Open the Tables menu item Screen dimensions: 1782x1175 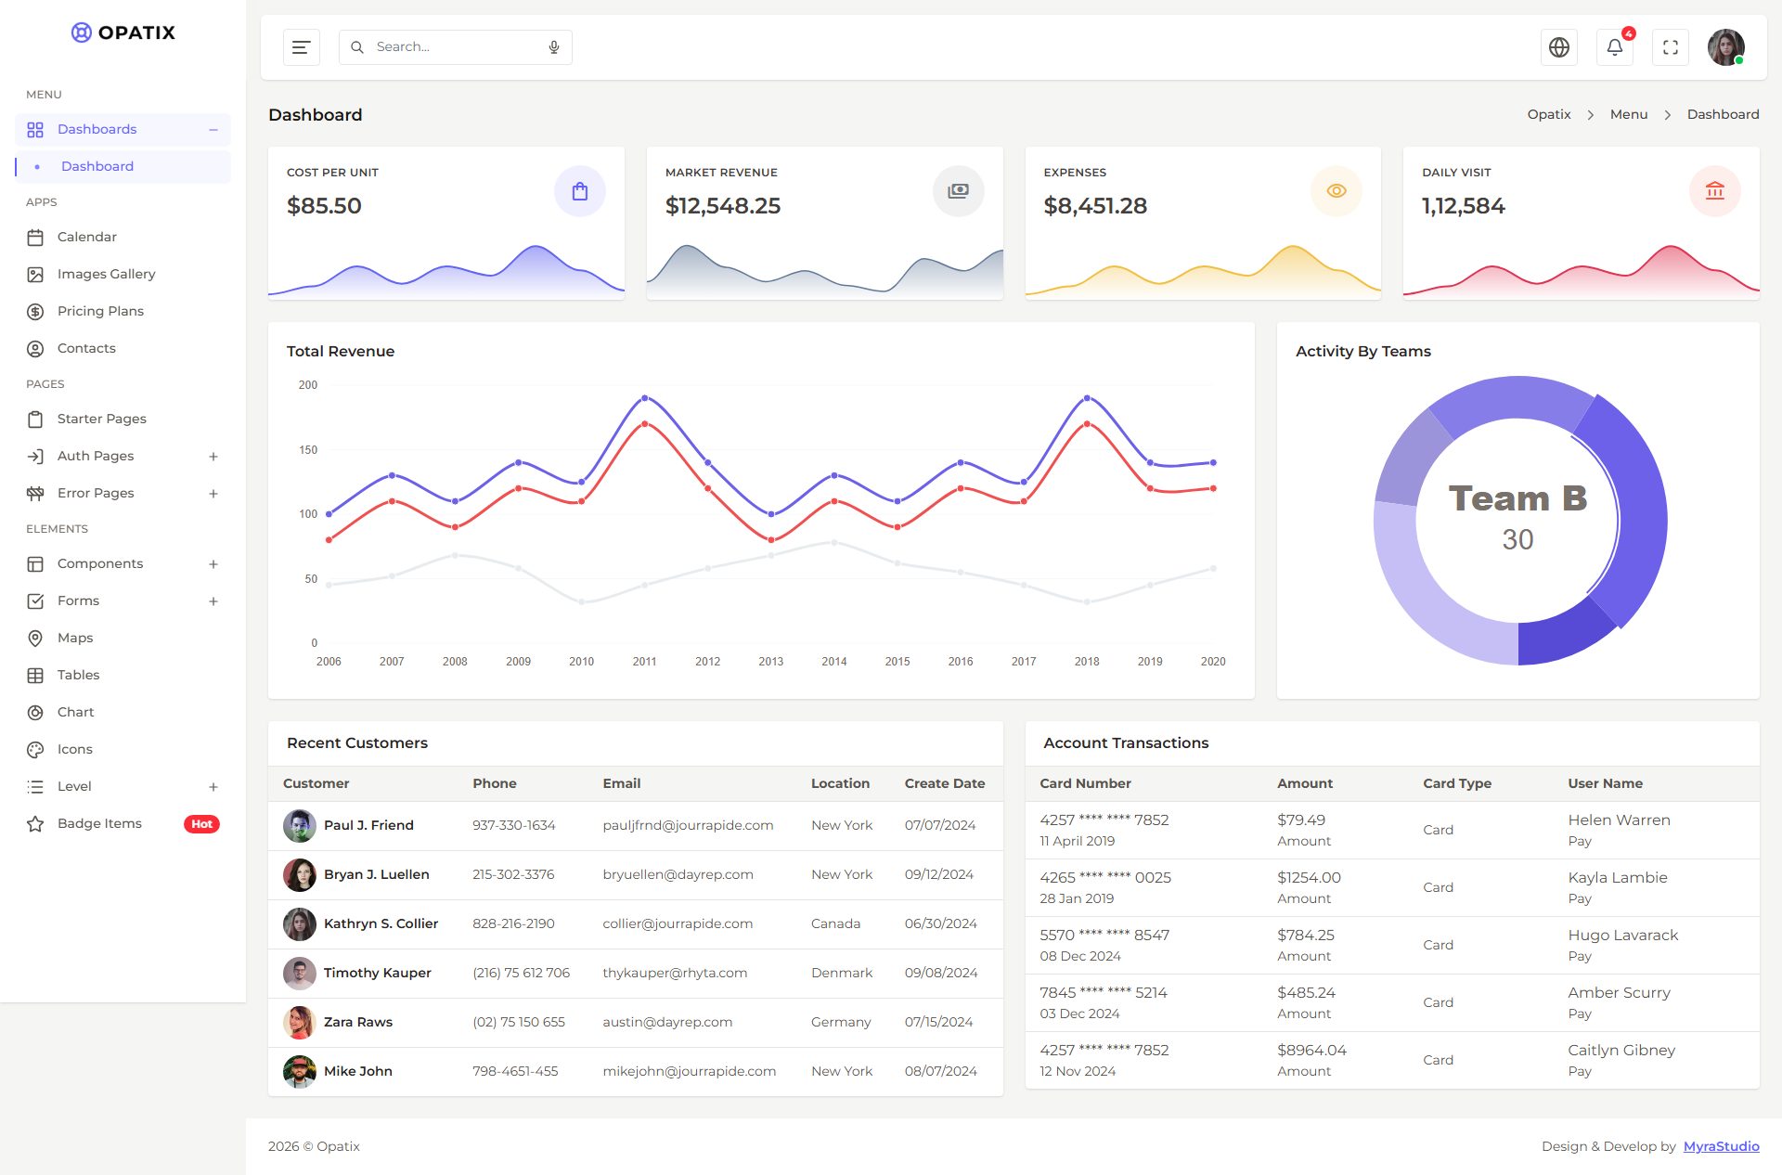pos(123,676)
